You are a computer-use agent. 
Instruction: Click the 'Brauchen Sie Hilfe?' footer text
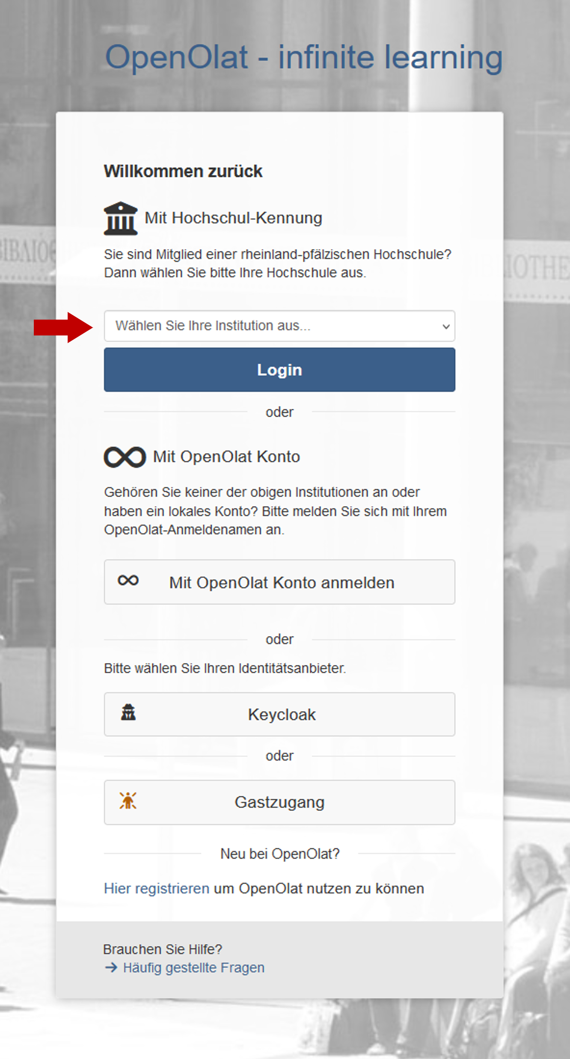163,949
